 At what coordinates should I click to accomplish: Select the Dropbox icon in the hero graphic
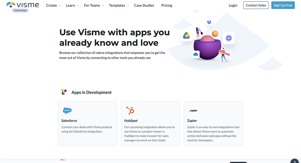pyautogui.click(x=209, y=22)
